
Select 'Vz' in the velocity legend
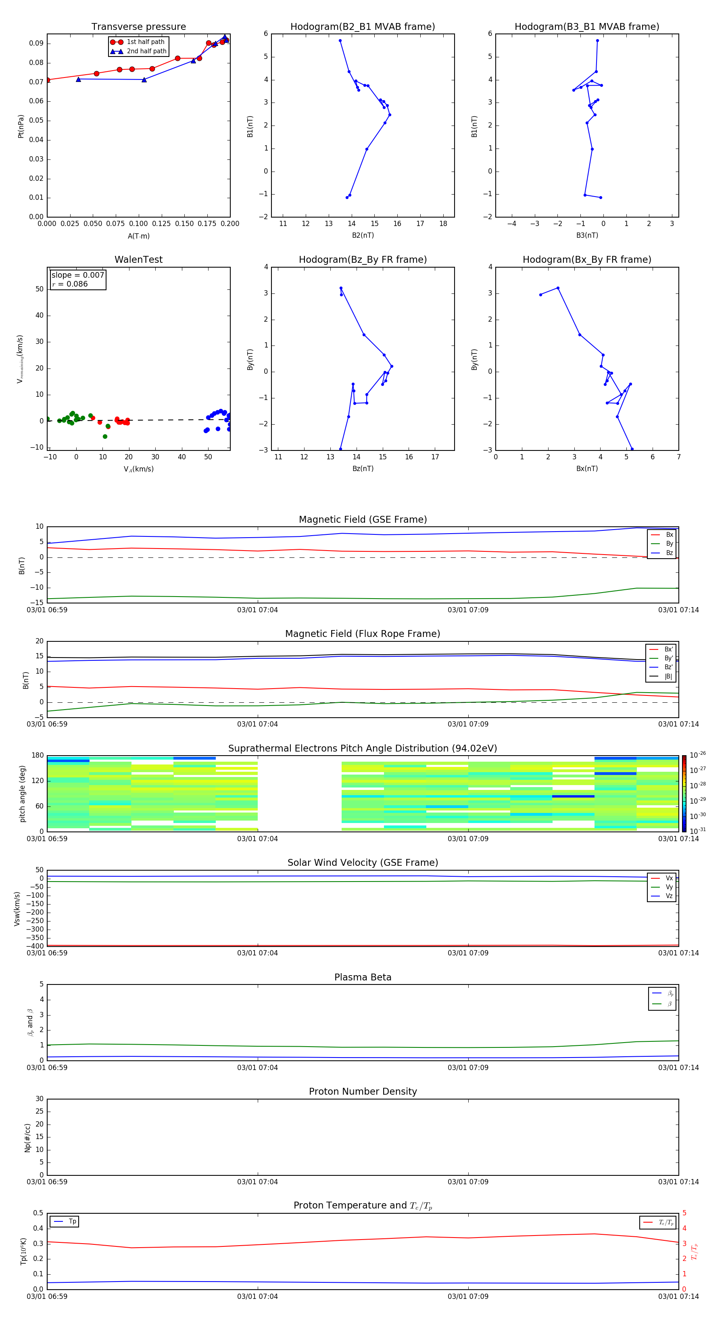coord(662,896)
